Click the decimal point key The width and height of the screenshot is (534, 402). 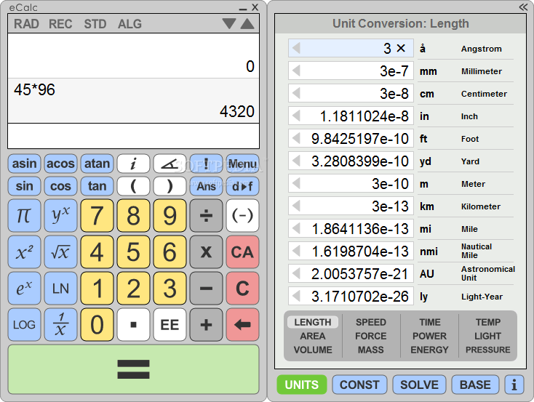click(134, 325)
